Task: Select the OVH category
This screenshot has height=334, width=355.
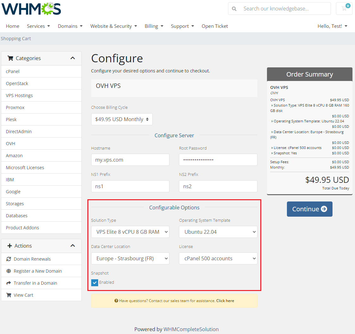Action: 41,143
